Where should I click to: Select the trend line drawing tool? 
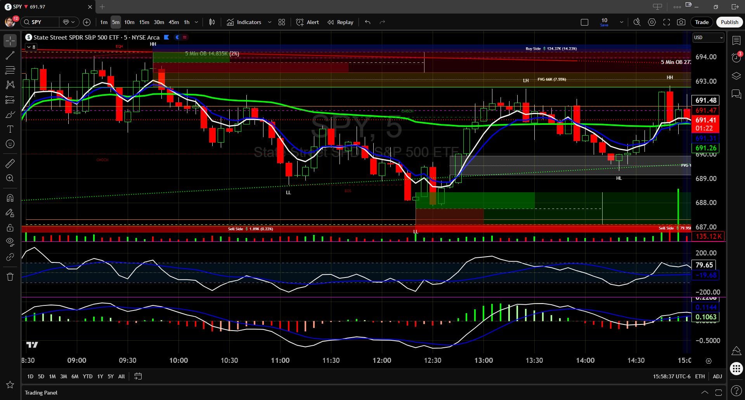(x=10, y=55)
